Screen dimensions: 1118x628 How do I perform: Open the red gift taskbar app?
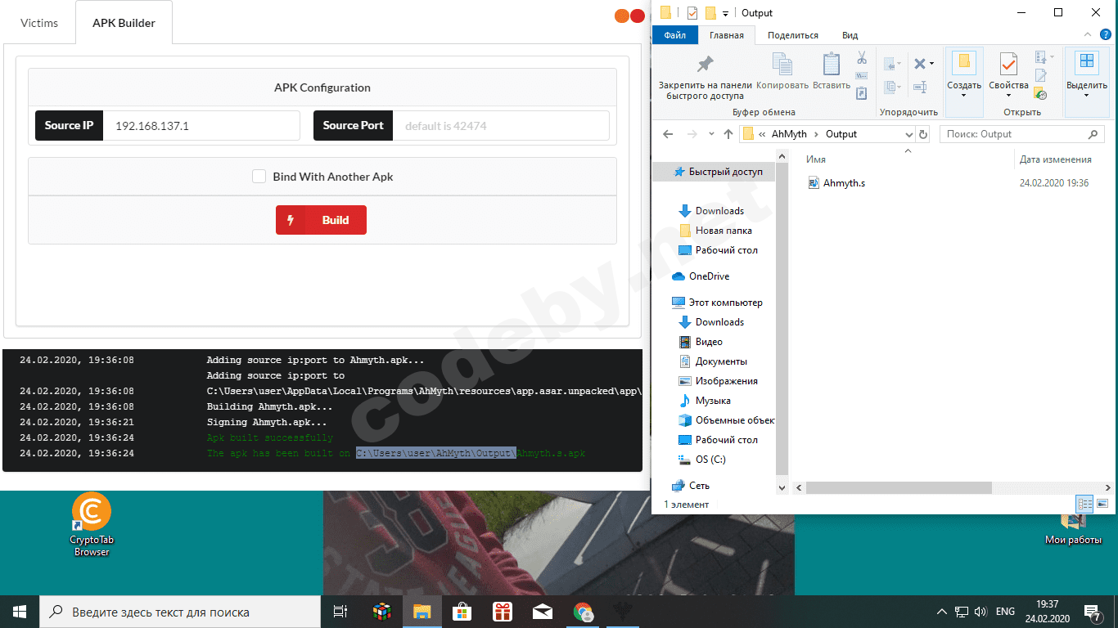tap(503, 612)
